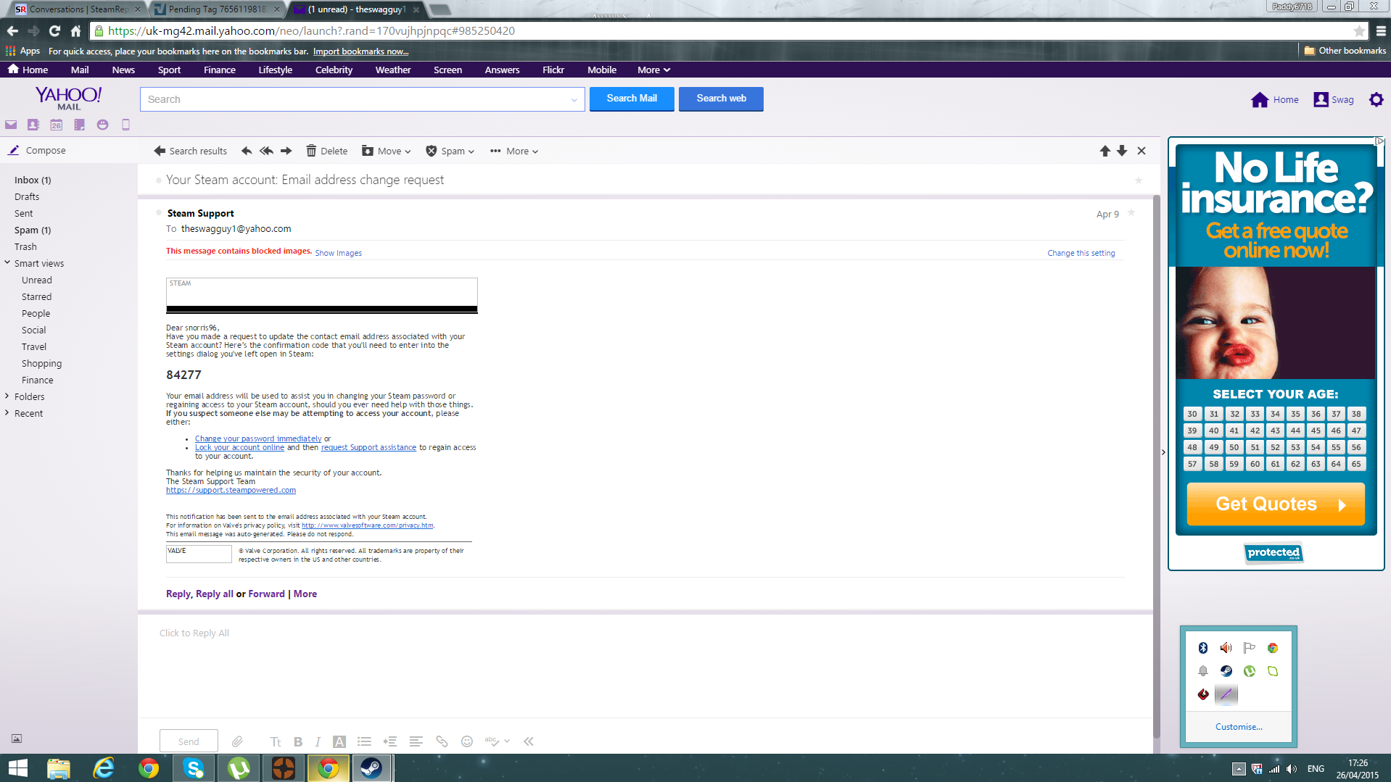Viewport: 1391px width, 782px height.
Task: Open the Spam dropdown
Action: coord(450,151)
